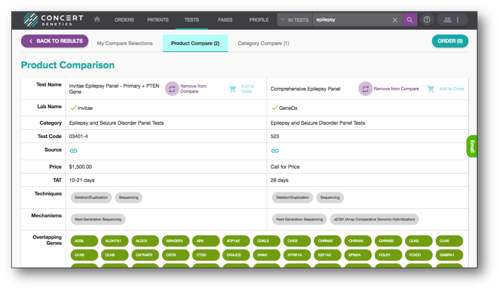Select the green CDKL5 gene chip

[266, 241]
